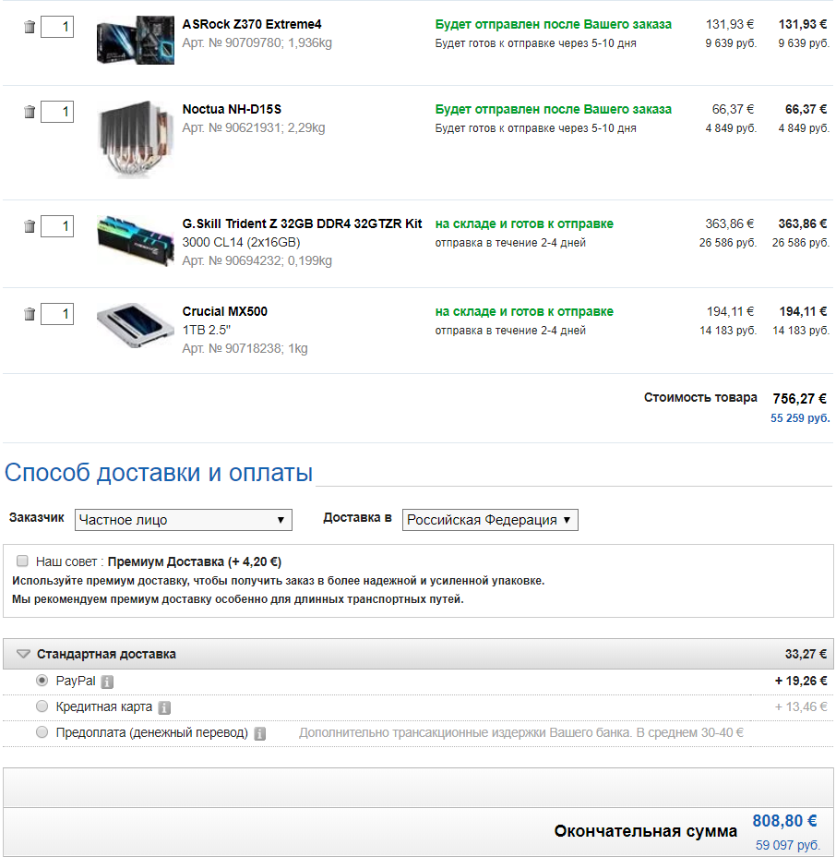836x857 pixels.
Task: Click info icon next to Кредитная карта
Action: pos(164,707)
